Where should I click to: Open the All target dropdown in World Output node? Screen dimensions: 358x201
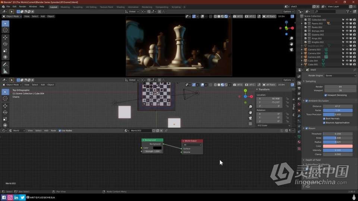(x=192, y=145)
